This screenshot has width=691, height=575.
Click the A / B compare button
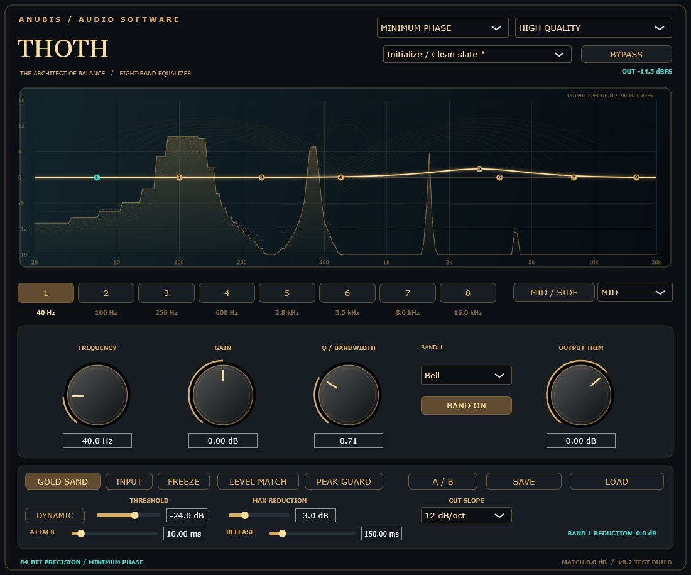point(443,481)
